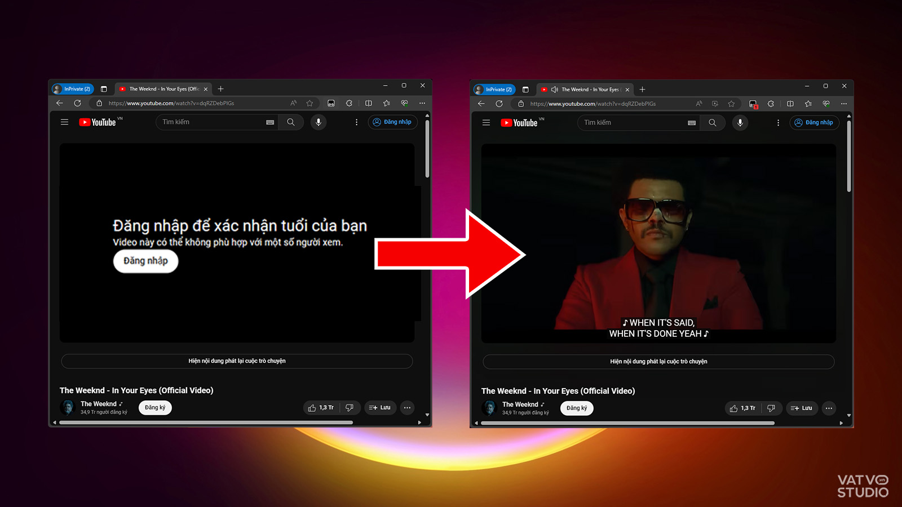Like the video (1,3 Tr) in left window
Viewport: 902px width, 507px height.
321,407
